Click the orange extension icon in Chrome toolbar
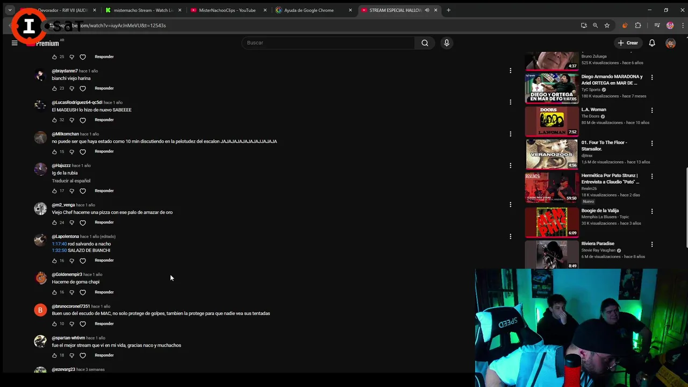The image size is (688, 387). click(625, 25)
